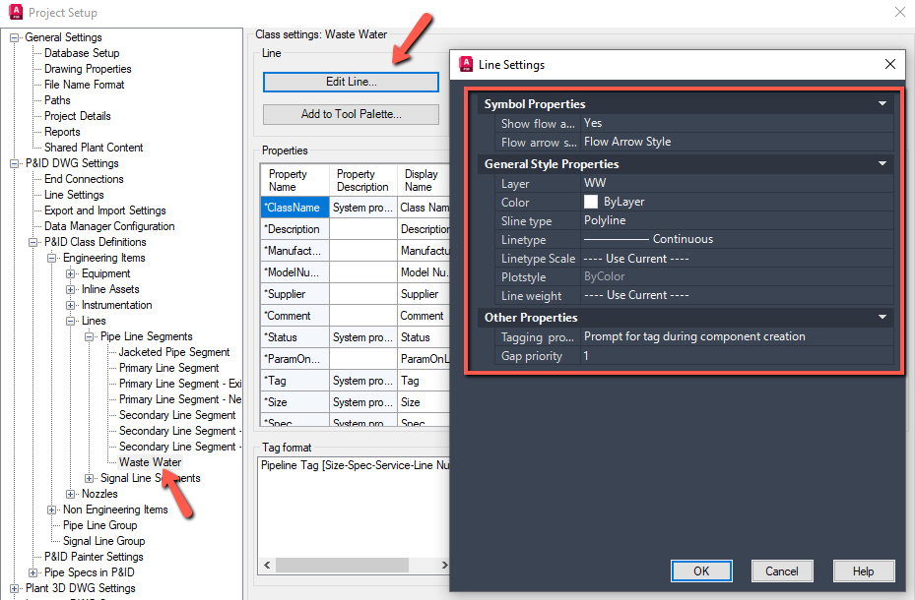Open Help in Line Settings dialog
The image size is (915, 600).
[864, 570]
